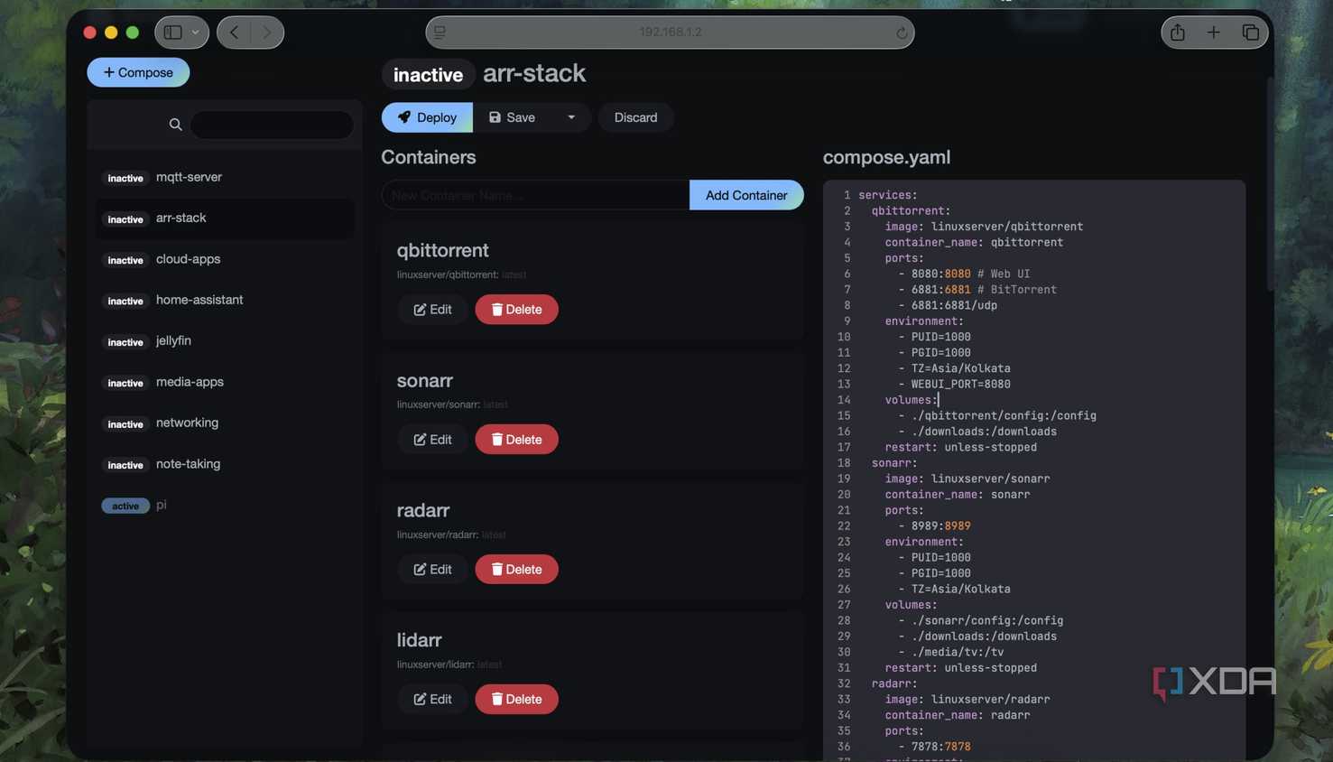Expand the Save dropdown arrow

[571, 117]
